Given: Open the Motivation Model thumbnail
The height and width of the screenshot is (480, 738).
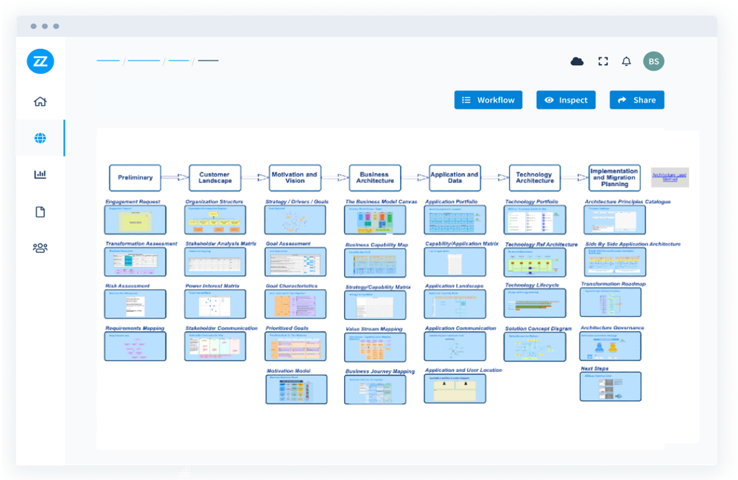Looking at the screenshot, I should (x=297, y=389).
